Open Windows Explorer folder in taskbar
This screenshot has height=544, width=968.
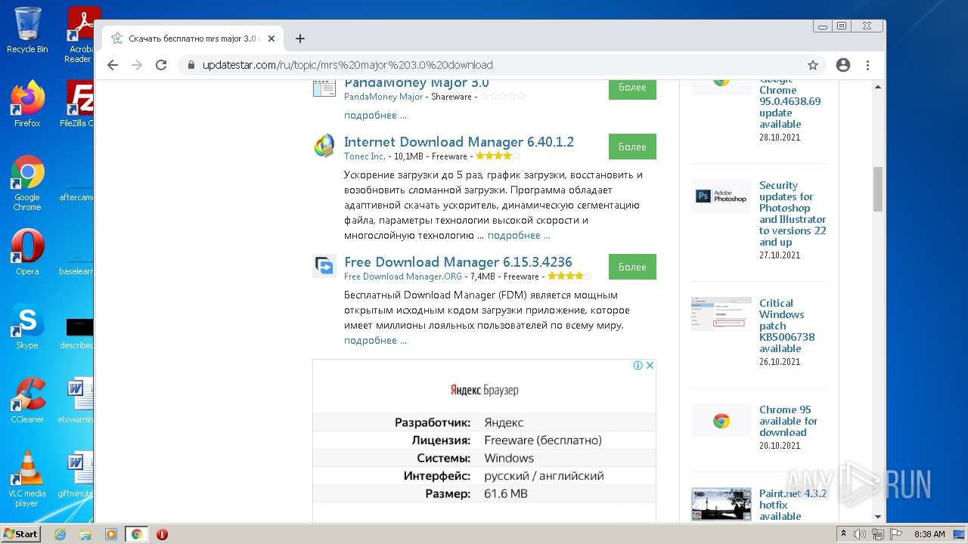(x=85, y=534)
